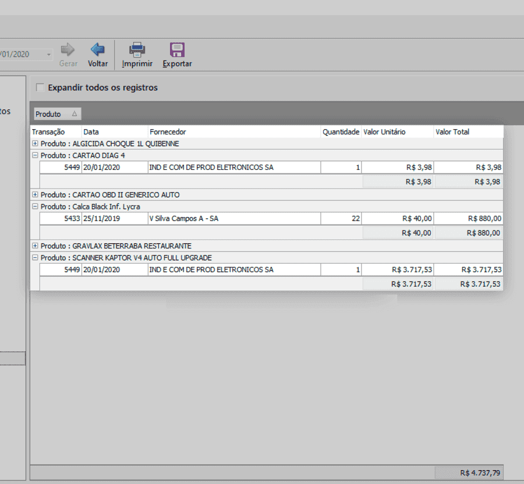Click date 20/01/2020 in CARTAO DIAG 4 row

point(115,167)
